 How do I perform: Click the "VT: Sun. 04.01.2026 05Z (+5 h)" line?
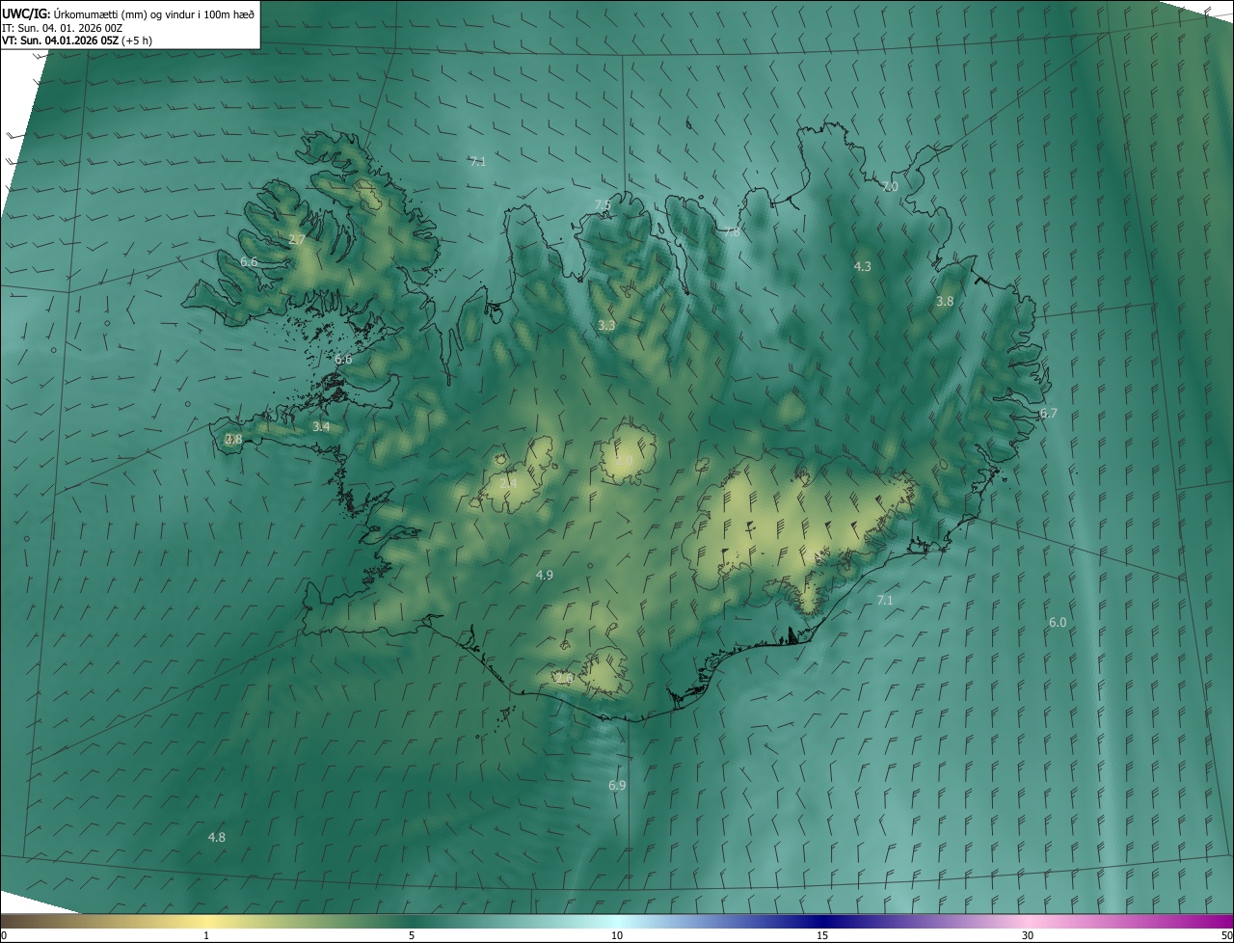pos(77,40)
